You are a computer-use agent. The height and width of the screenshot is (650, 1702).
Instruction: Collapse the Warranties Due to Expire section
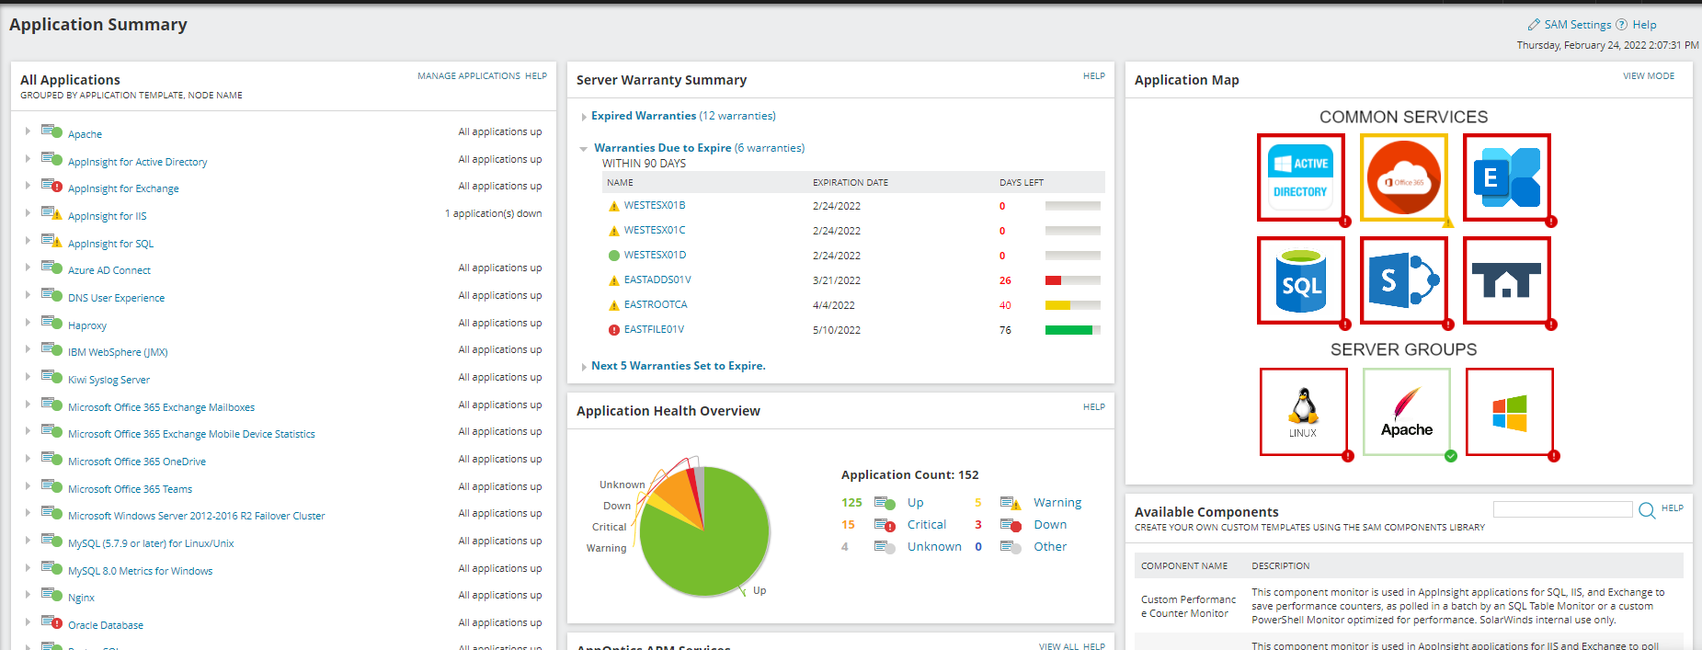584,149
